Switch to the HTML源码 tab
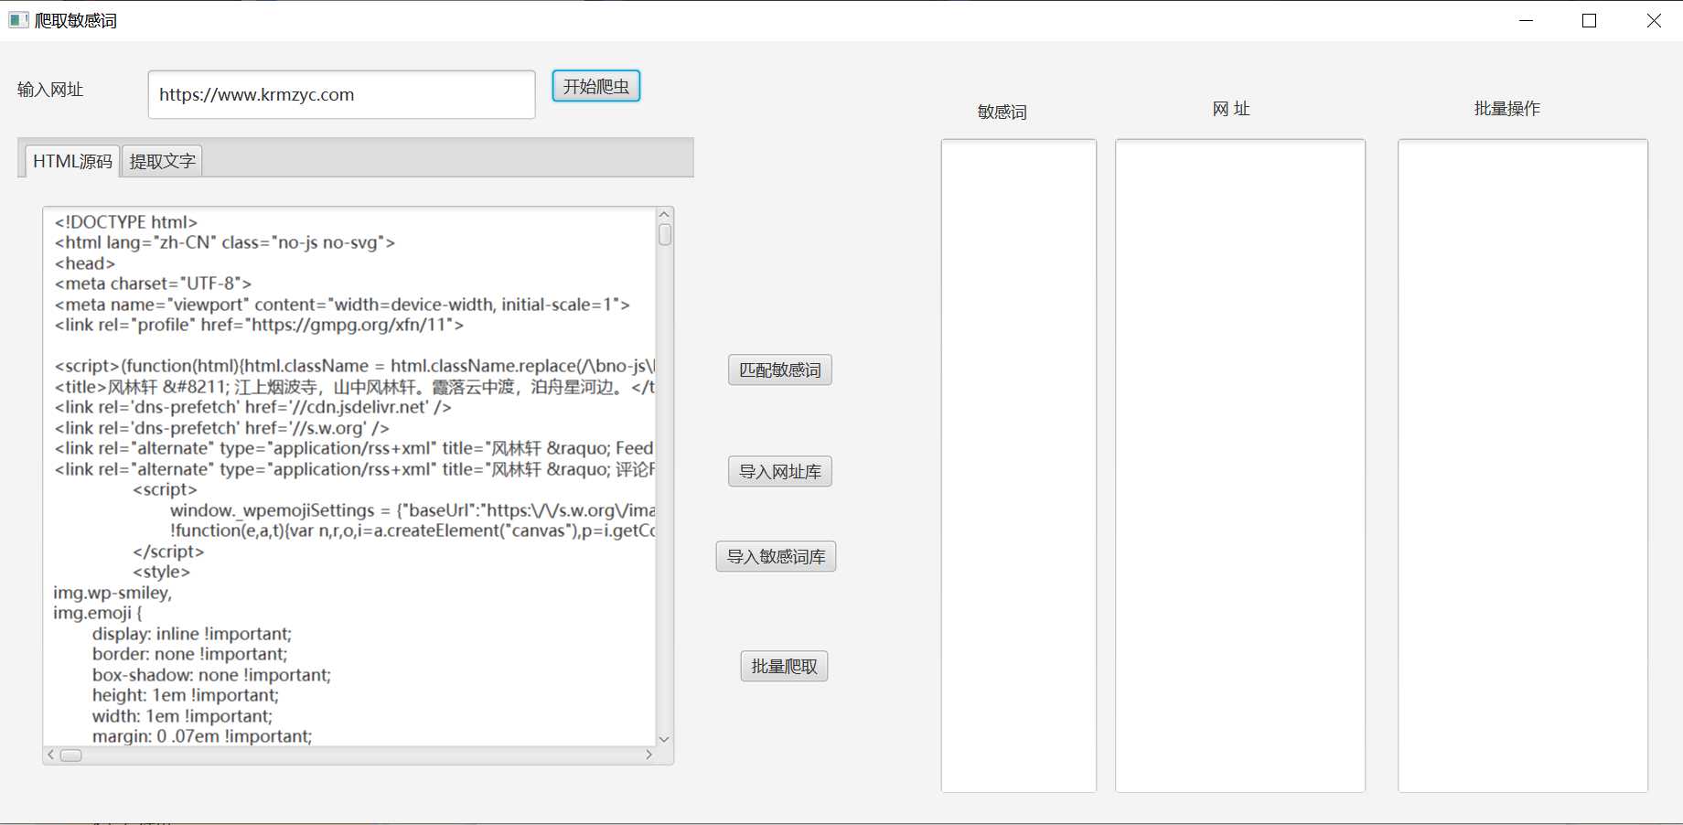Image resolution: width=1683 pixels, height=825 pixels. click(x=72, y=161)
